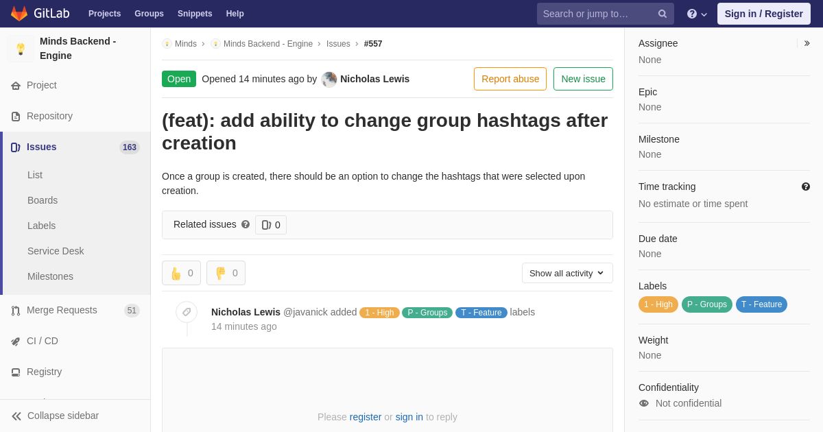The width and height of the screenshot is (823, 432).
Task: Click the confidentiality eye icon
Action: (644, 403)
